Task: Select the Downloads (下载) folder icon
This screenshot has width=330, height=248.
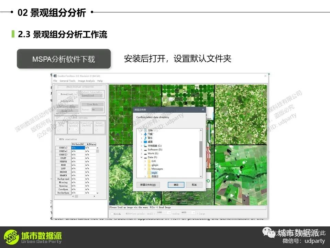Action: click(x=145, y=134)
